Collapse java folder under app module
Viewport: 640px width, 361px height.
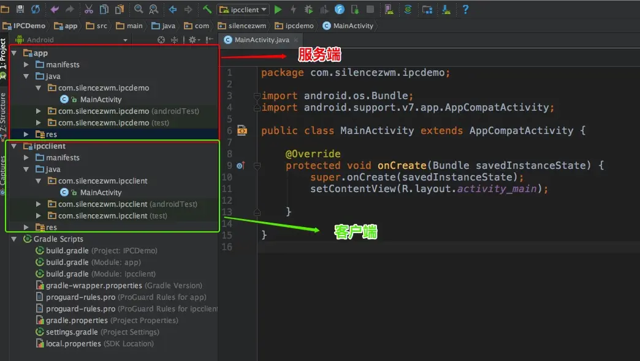26,76
